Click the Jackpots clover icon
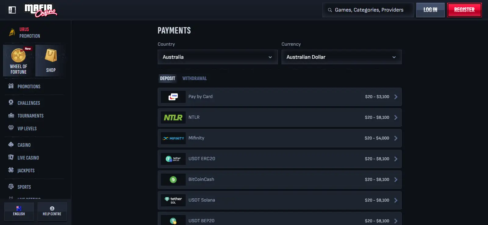 (x=11, y=170)
